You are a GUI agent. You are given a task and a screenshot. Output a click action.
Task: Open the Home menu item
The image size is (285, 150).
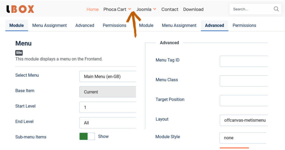(x=92, y=9)
